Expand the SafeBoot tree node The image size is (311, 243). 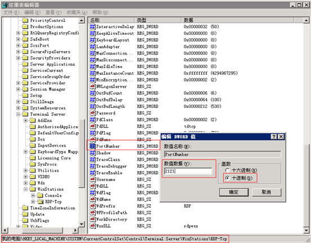click(18, 39)
